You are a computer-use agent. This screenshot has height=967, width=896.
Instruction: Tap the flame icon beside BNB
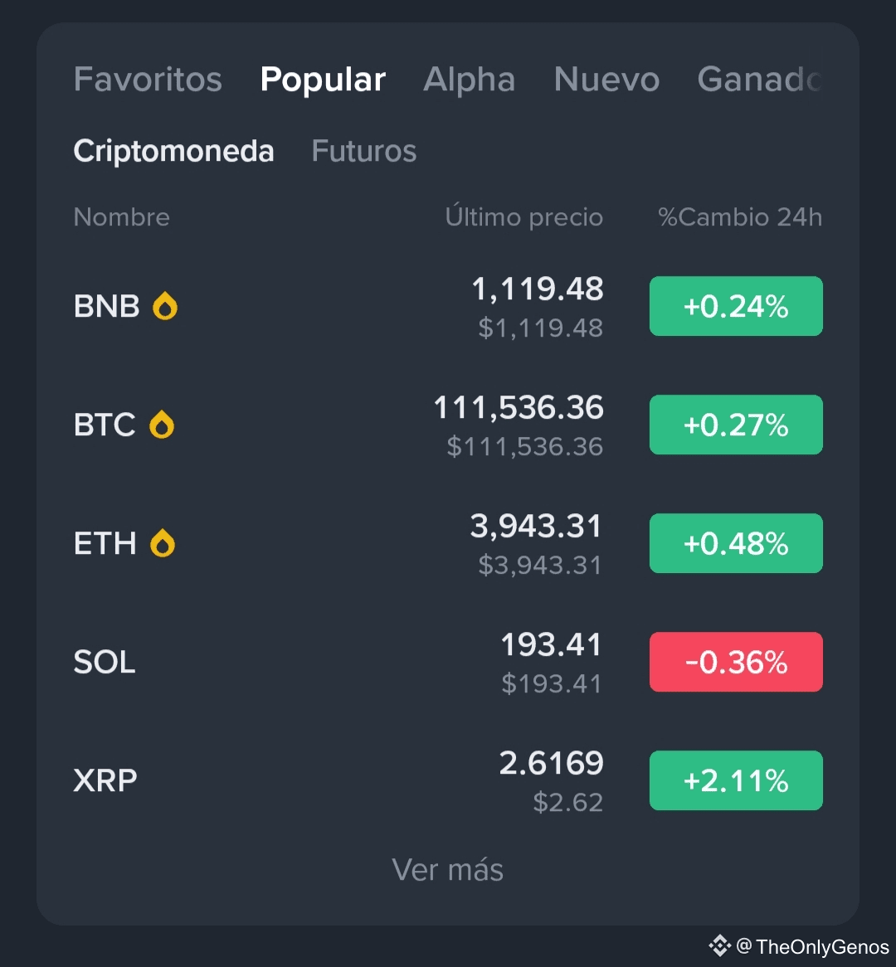(x=165, y=306)
